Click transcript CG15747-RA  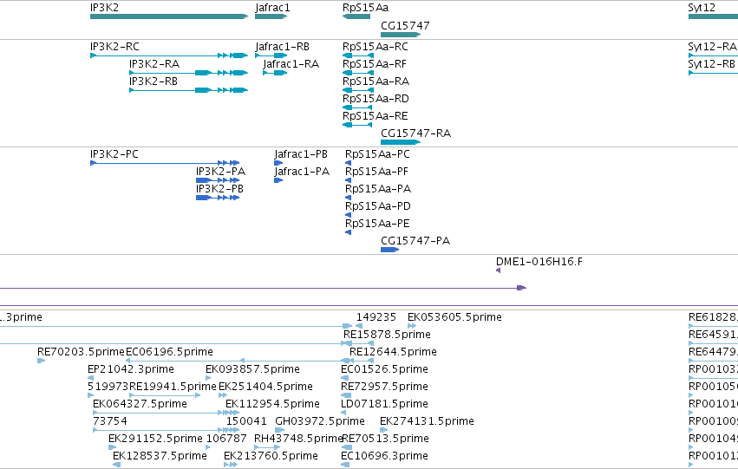401,142
